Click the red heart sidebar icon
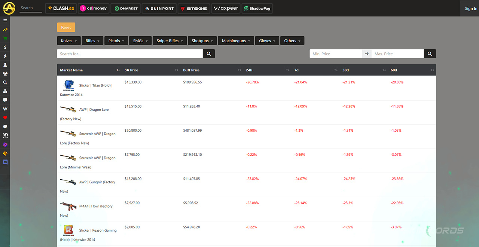 tap(5, 118)
